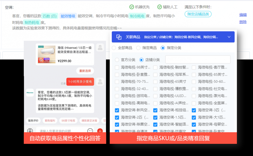This screenshot has height=156, width=253.
Task: Click the category search input field
Action: [x=198, y=59]
